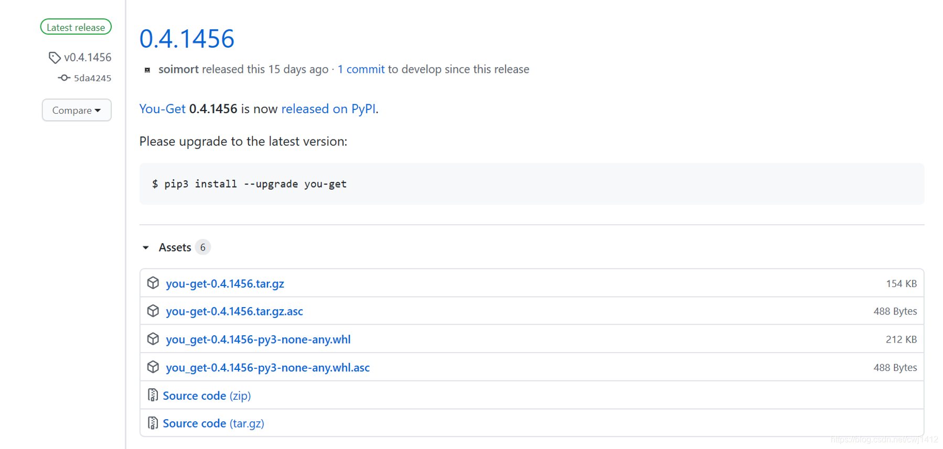The image size is (943, 449).
Task: View the 1 commit since release
Action: point(361,69)
